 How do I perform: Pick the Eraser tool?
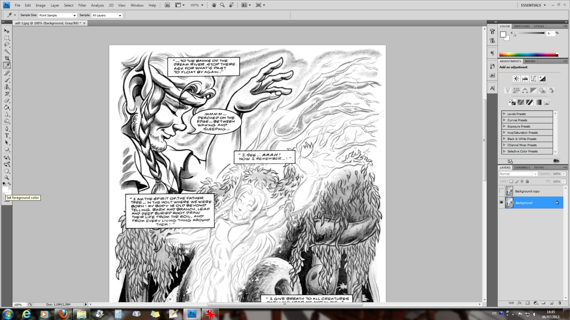point(7,100)
